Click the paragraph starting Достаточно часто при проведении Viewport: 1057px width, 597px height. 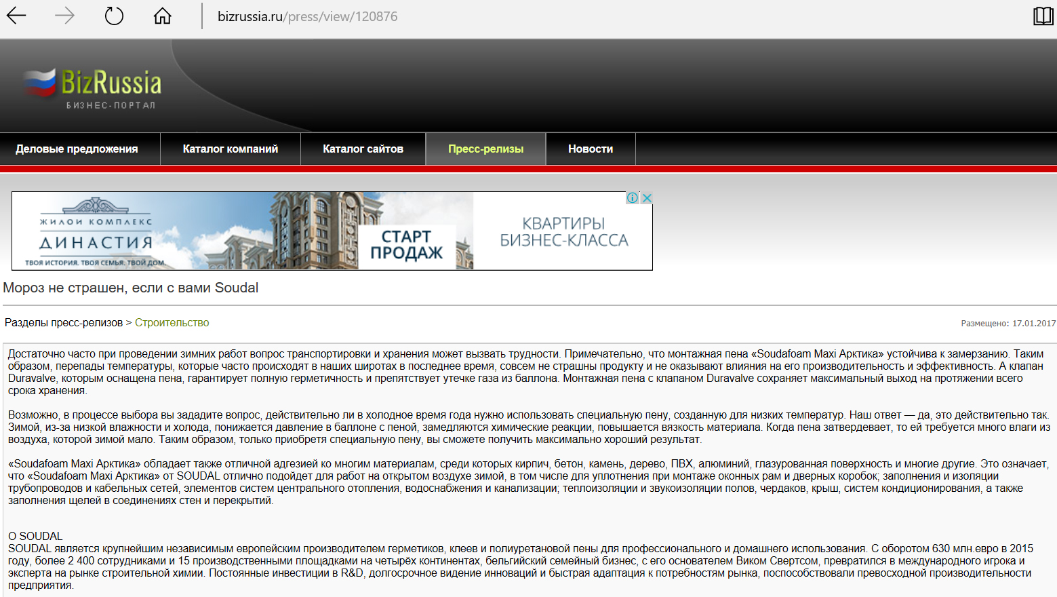pyautogui.click(x=525, y=372)
